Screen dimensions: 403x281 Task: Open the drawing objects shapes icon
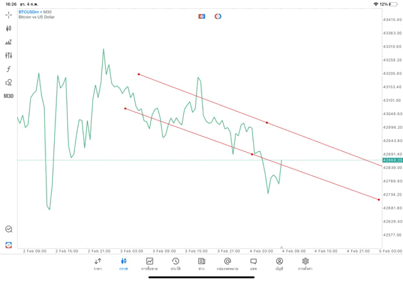[x=9, y=82]
